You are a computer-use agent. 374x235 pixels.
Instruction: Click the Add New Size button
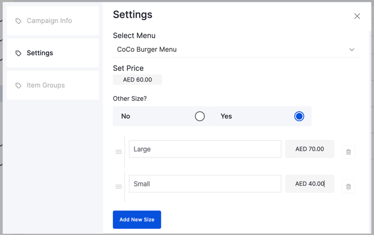tap(137, 219)
